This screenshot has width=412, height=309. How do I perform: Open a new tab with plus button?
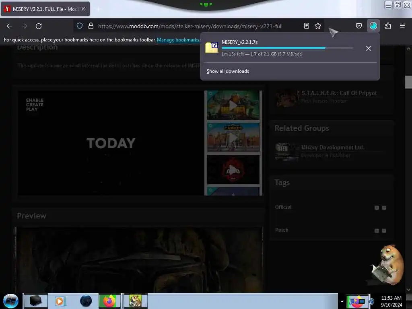(x=98, y=9)
